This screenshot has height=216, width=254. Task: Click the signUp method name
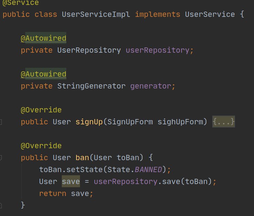coord(89,122)
